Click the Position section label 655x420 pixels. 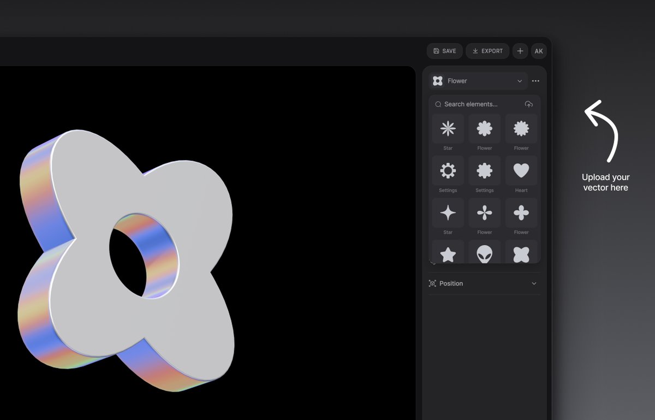coord(451,283)
